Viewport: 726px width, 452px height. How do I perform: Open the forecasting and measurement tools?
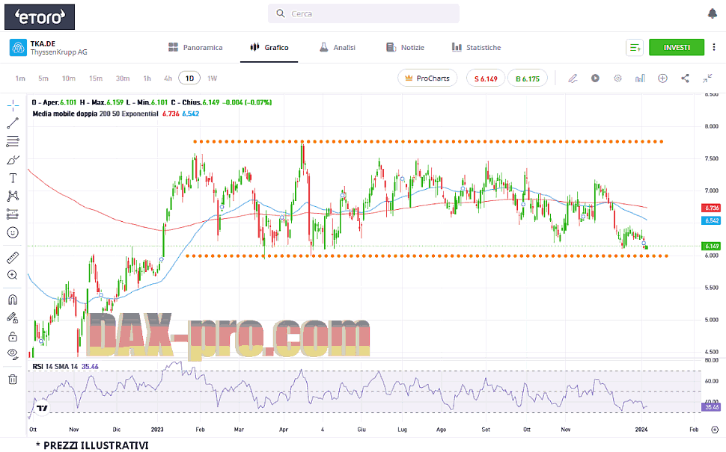[13, 214]
